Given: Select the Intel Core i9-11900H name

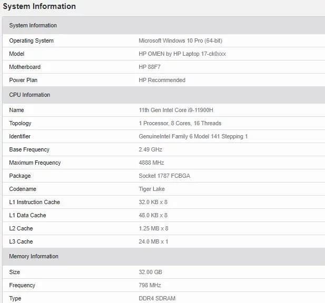Looking at the screenshot, I should pos(175,110).
